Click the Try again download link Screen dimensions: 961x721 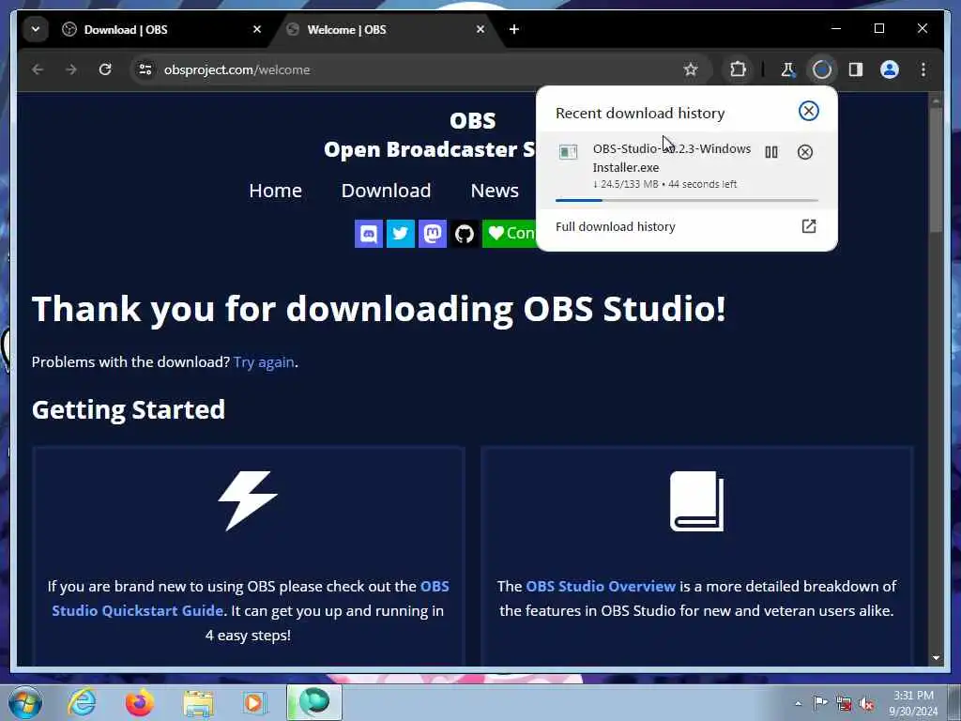264,362
